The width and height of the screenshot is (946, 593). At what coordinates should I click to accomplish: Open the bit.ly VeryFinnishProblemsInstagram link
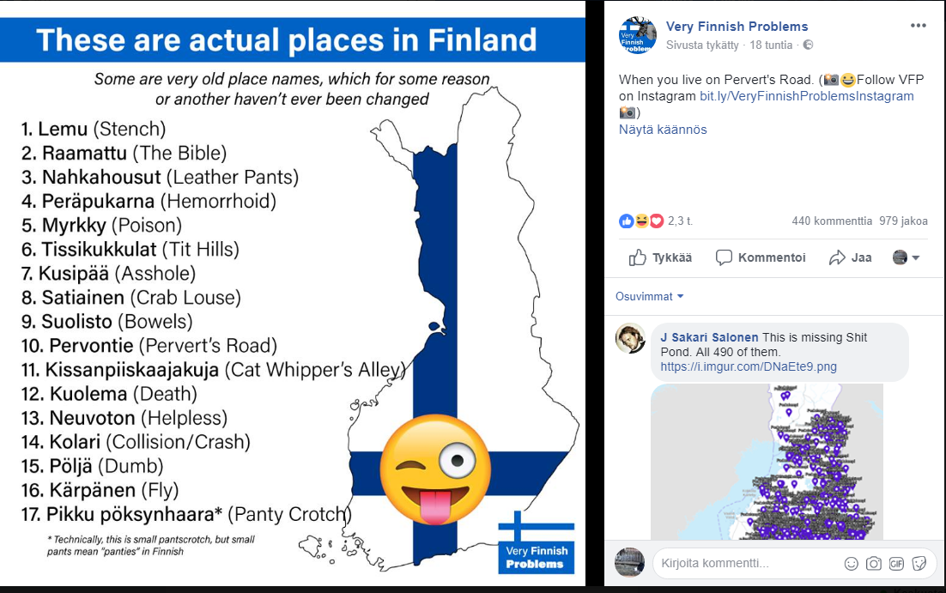coord(807,96)
